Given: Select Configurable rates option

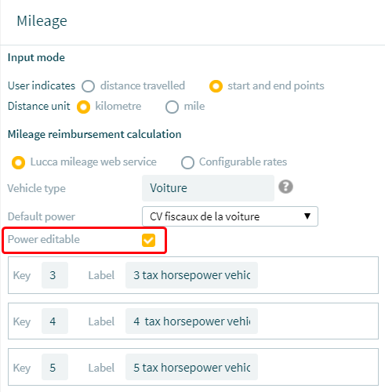Looking at the screenshot, I should [x=187, y=162].
